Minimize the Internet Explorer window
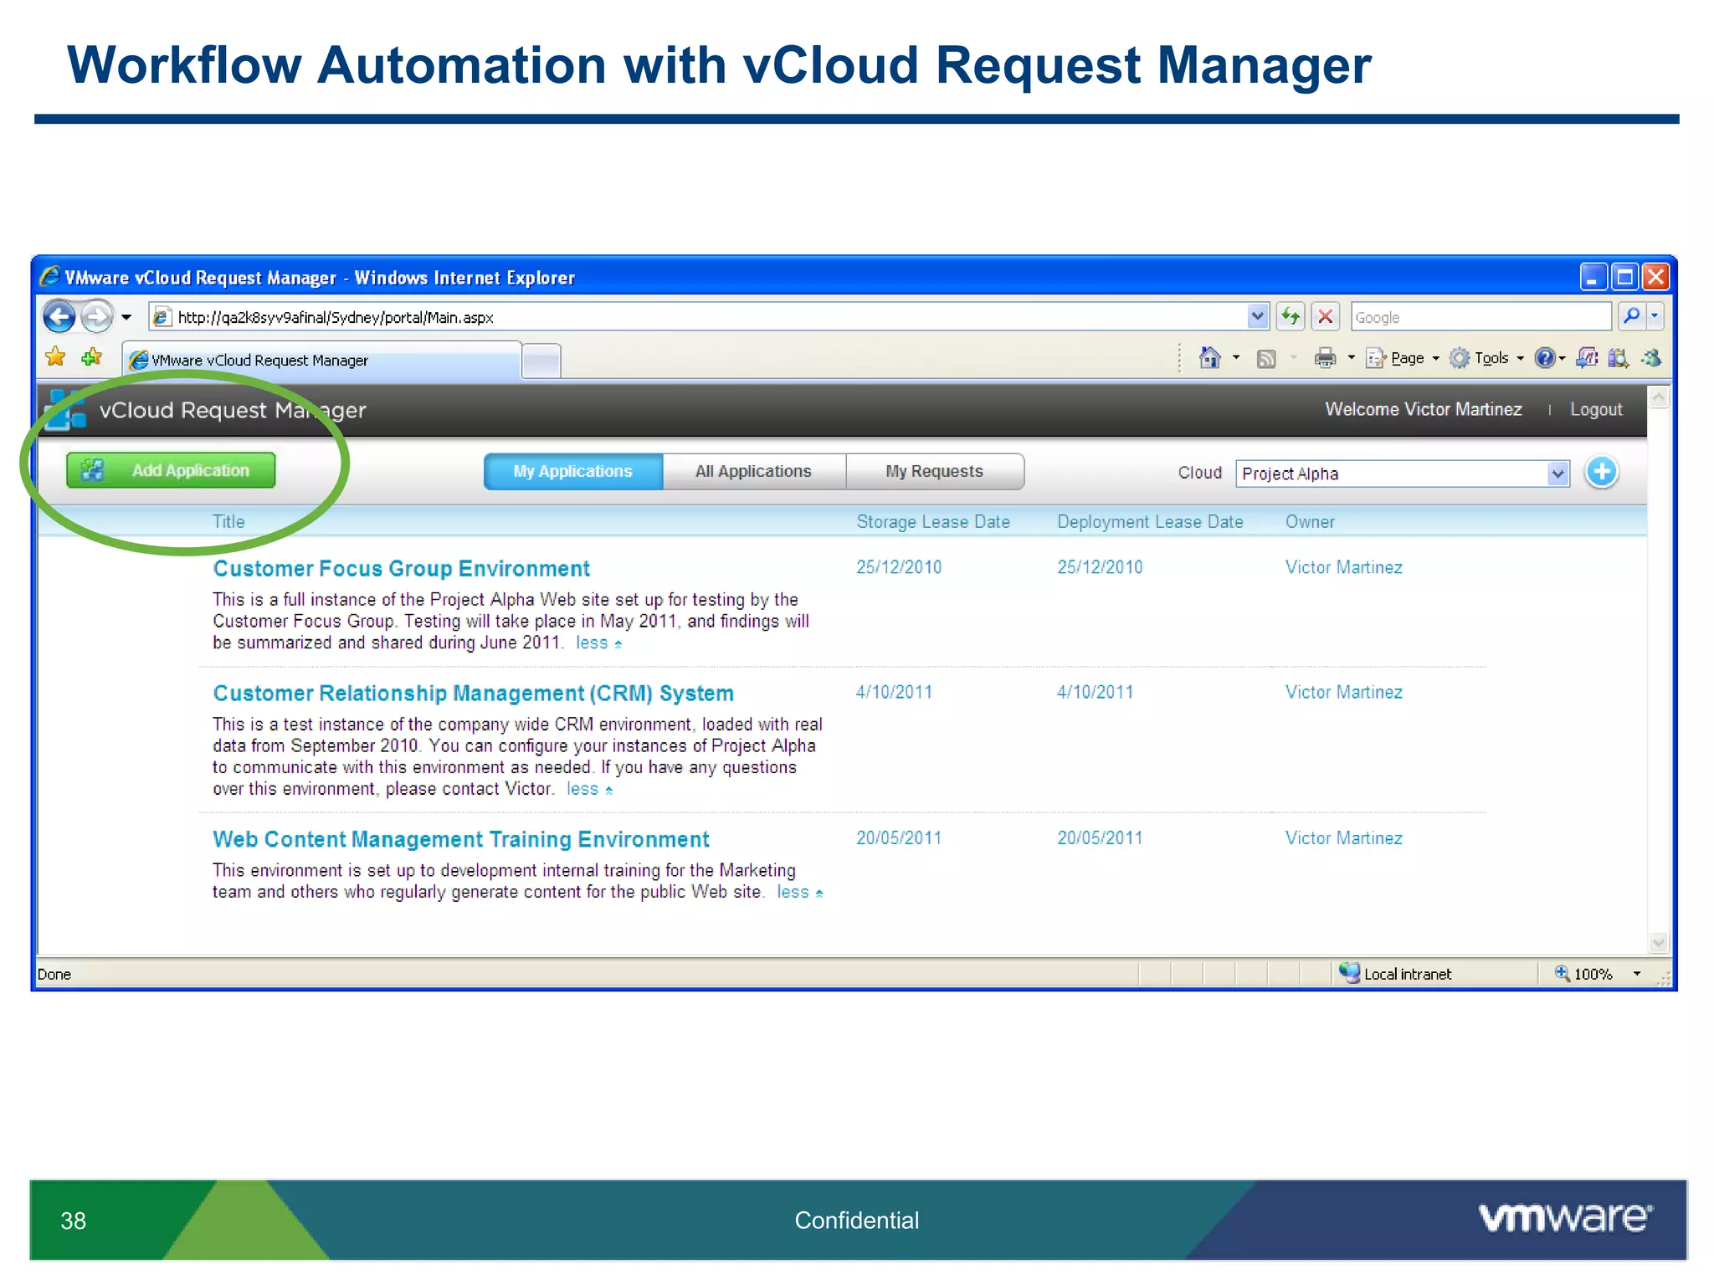1714x1285 pixels. 1593,277
